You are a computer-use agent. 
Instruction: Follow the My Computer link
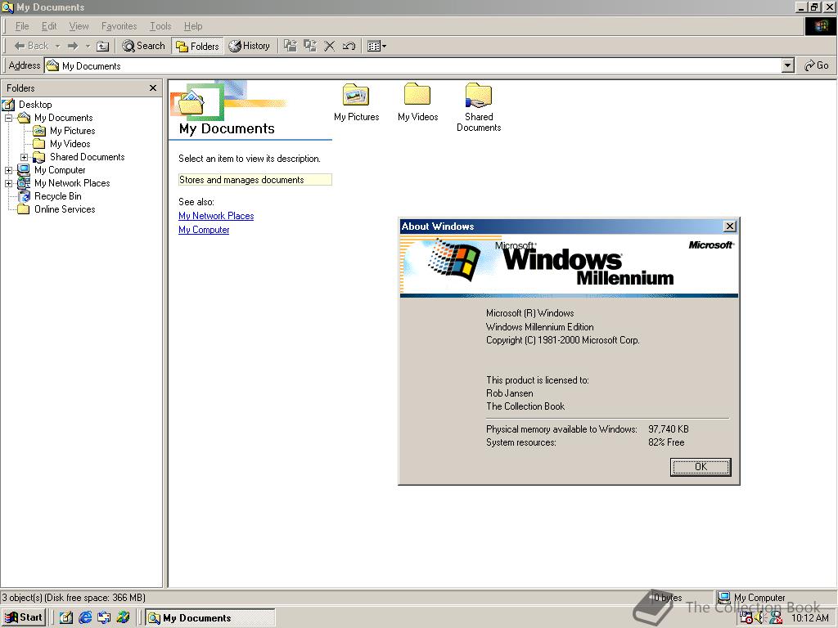[204, 230]
